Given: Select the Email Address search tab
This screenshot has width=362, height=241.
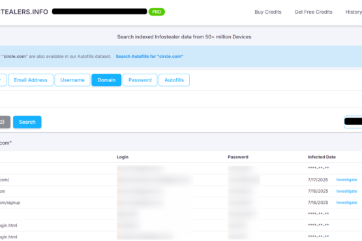Looking at the screenshot, I should point(31,80).
